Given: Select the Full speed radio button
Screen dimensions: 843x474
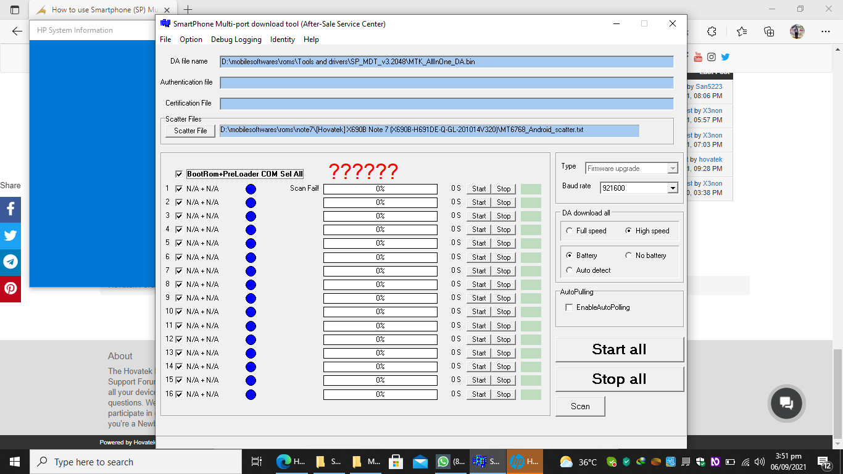Looking at the screenshot, I should [569, 231].
